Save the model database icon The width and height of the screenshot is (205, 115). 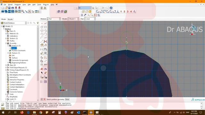(9, 8)
